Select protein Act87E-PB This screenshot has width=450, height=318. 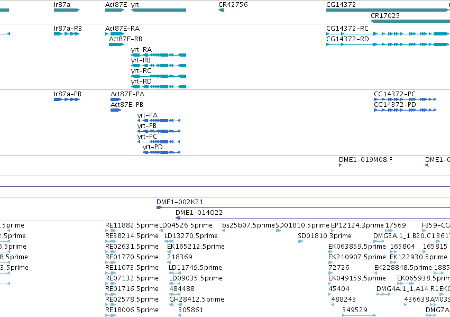click(116, 110)
